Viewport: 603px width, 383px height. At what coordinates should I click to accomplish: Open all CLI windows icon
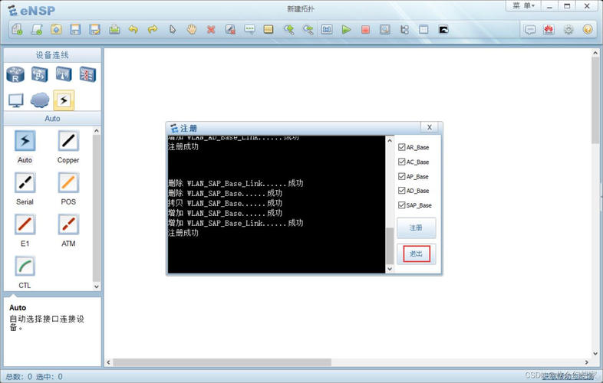tap(443, 30)
